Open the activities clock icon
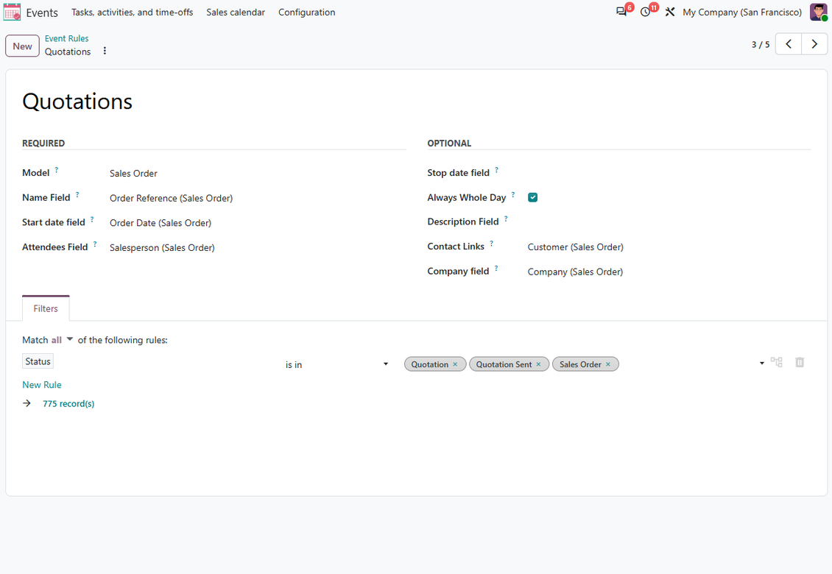 tap(645, 12)
